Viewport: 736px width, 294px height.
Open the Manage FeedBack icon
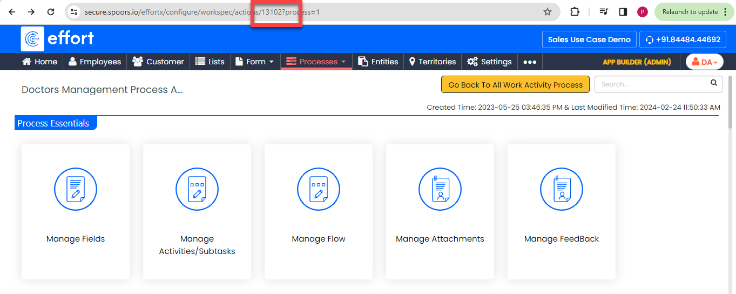pyautogui.click(x=562, y=189)
